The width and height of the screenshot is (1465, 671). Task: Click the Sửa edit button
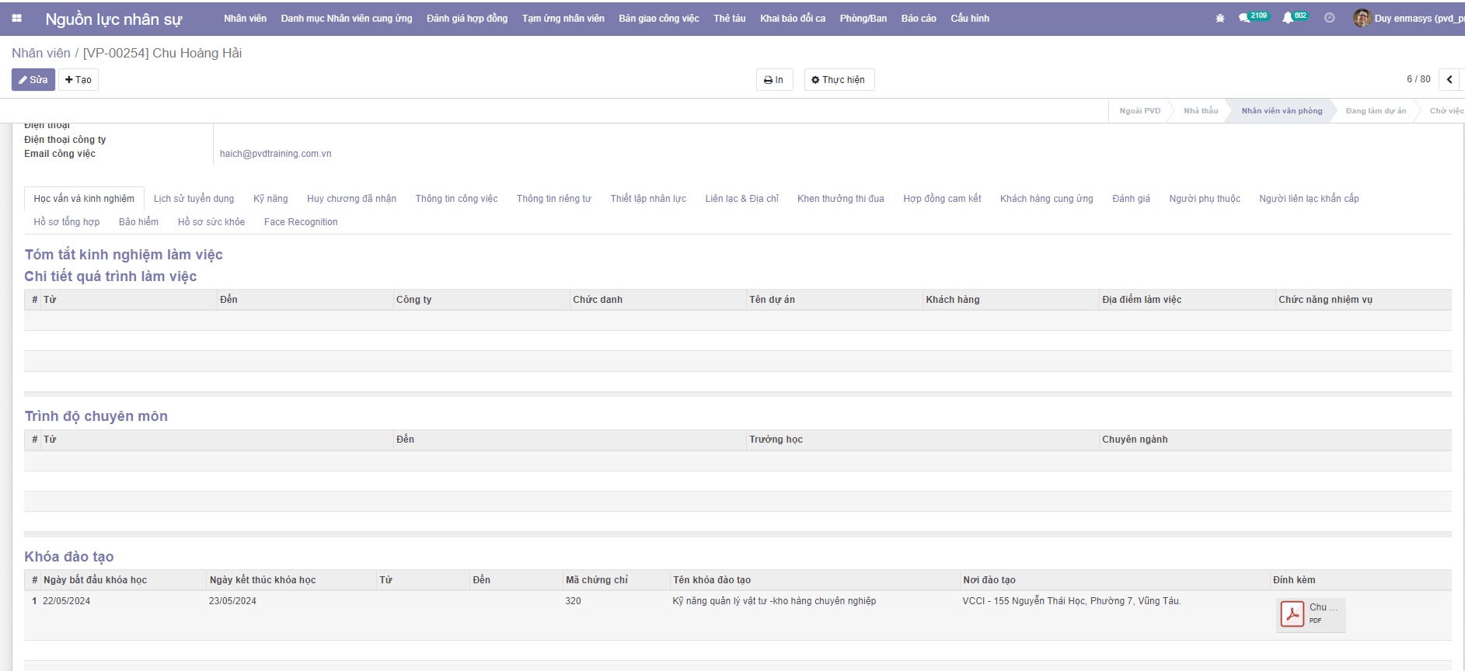(33, 79)
